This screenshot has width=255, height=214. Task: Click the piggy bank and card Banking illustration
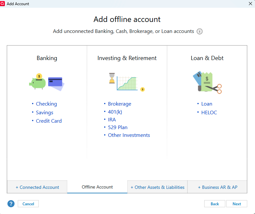(x=47, y=82)
